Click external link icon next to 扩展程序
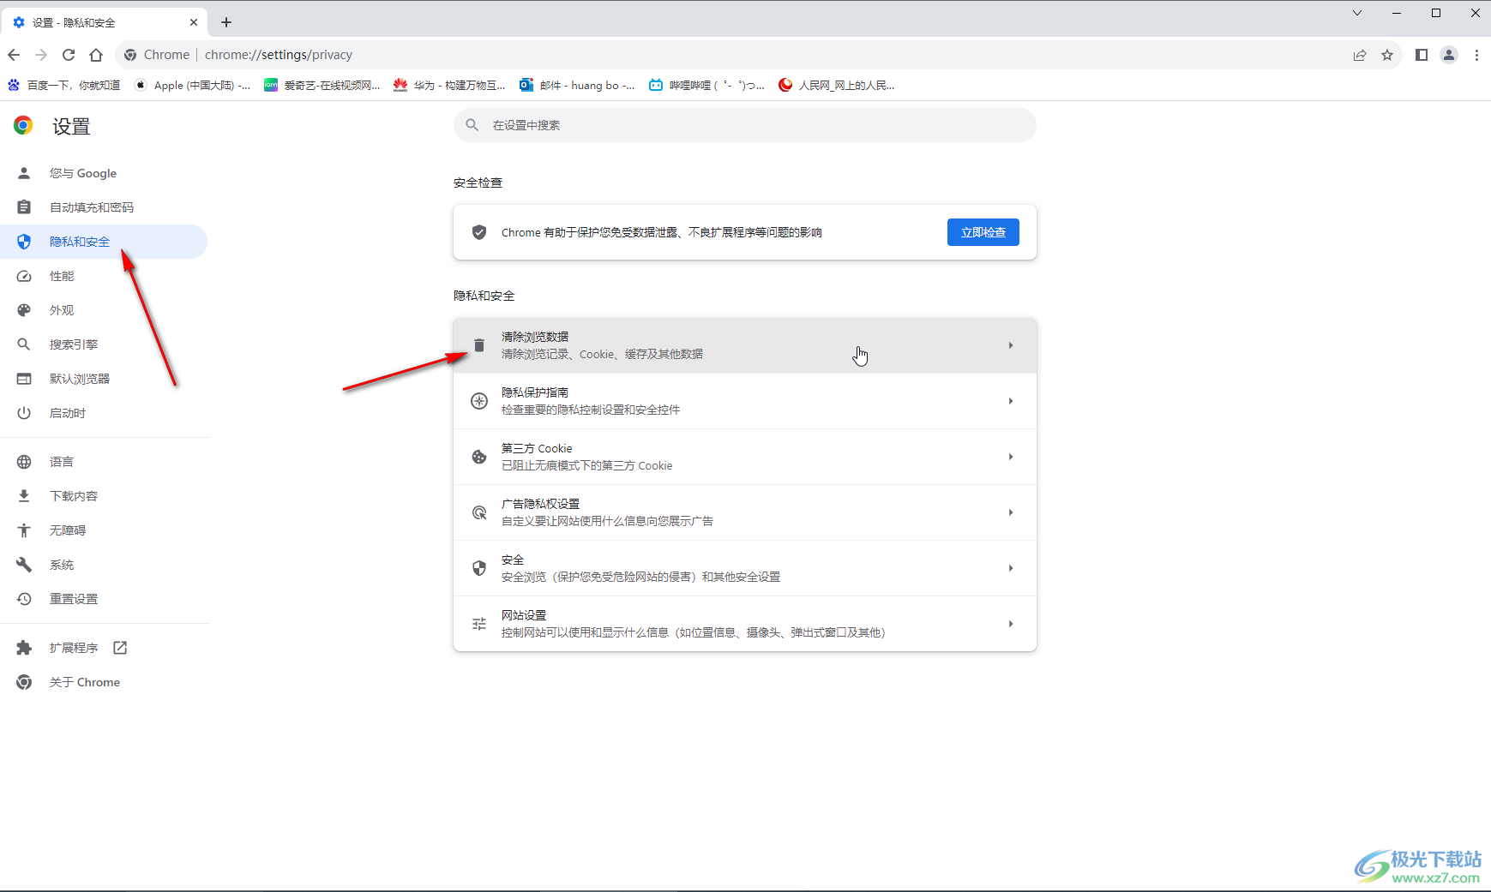Viewport: 1491px width, 892px height. click(x=120, y=648)
